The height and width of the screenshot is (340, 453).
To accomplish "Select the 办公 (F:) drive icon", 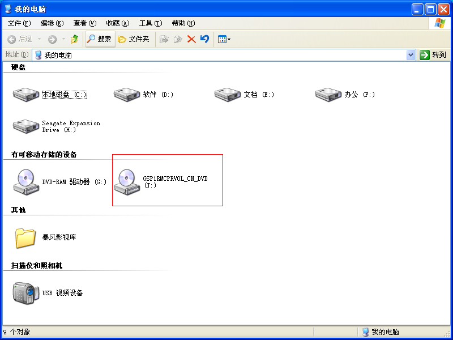I will (328, 95).
